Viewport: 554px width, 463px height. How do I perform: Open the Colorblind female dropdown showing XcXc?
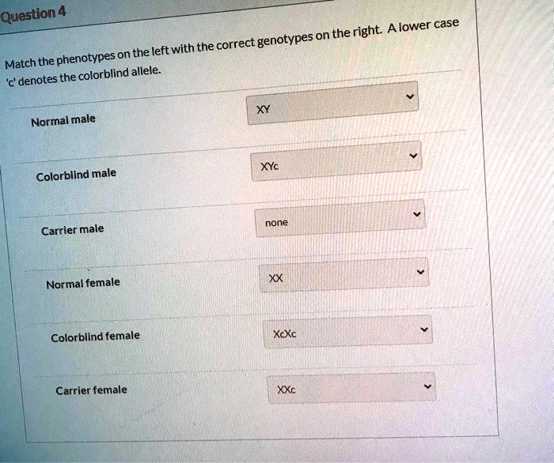pyautogui.click(x=348, y=331)
